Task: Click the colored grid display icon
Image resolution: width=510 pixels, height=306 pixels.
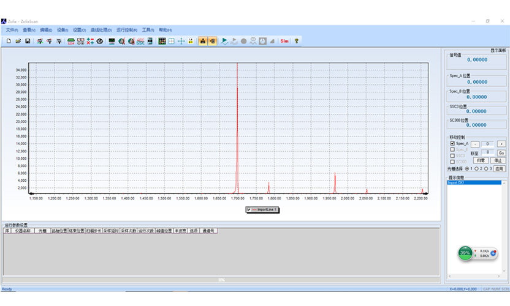Action: click(162, 41)
